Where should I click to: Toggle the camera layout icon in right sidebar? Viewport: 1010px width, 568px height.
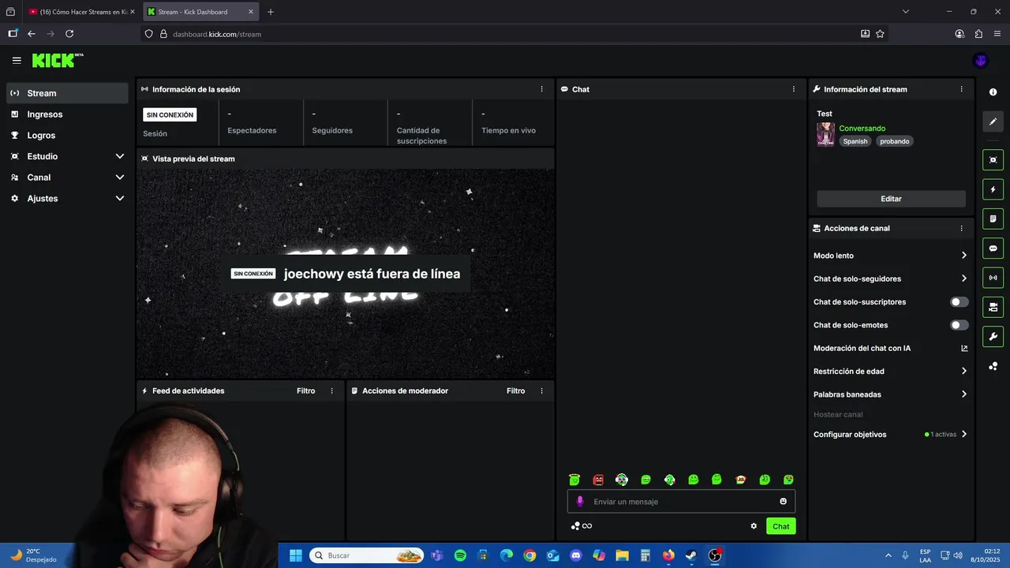[x=993, y=307]
